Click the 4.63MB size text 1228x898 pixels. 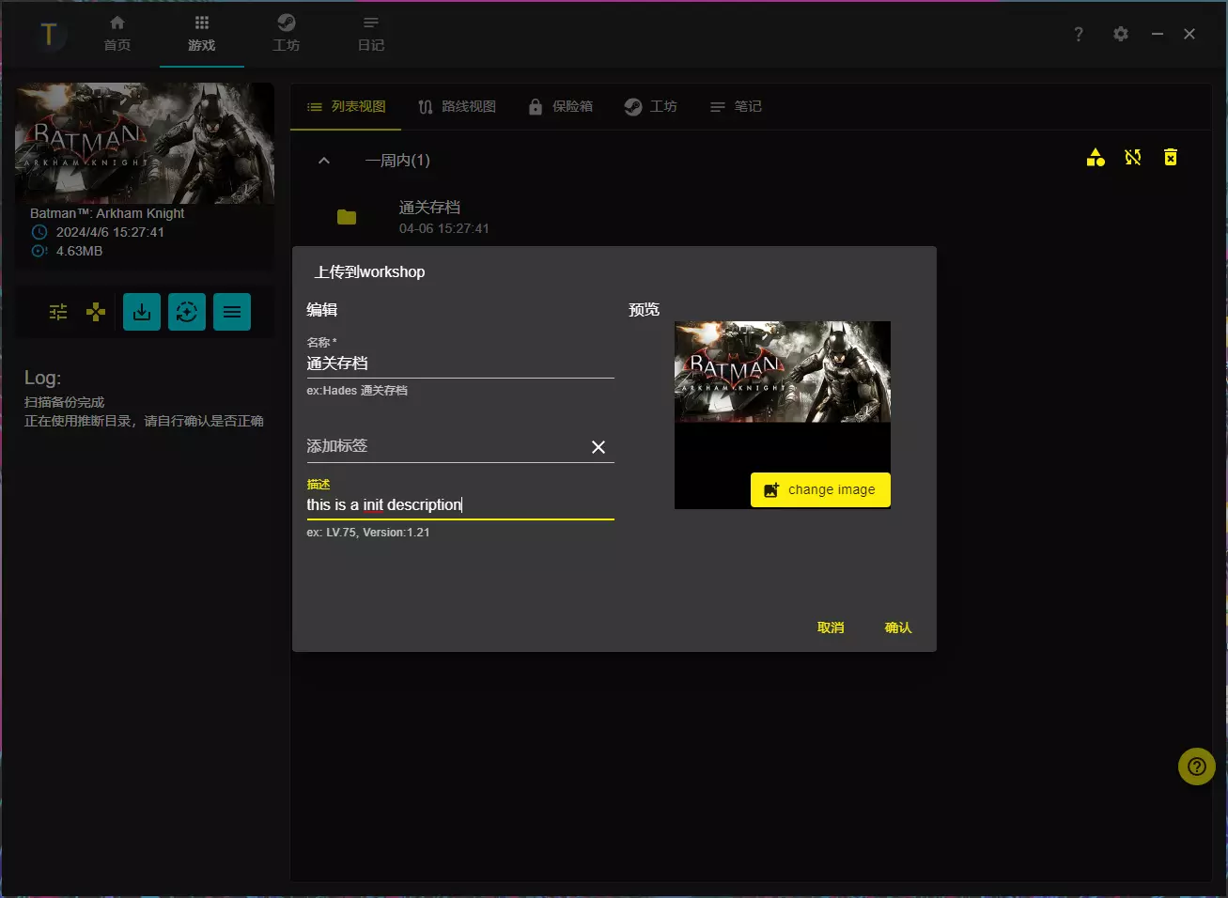[79, 251]
